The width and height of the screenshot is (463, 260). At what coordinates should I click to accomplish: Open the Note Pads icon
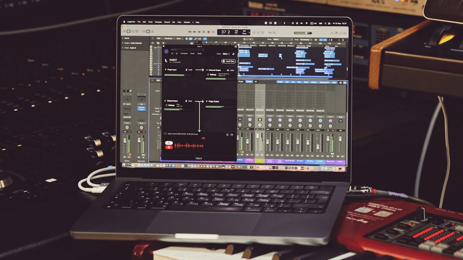pyautogui.click(x=336, y=33)
